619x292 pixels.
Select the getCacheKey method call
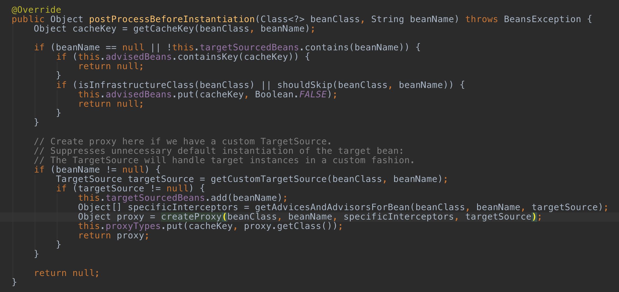pyautogui.click(x=163, y=28)
